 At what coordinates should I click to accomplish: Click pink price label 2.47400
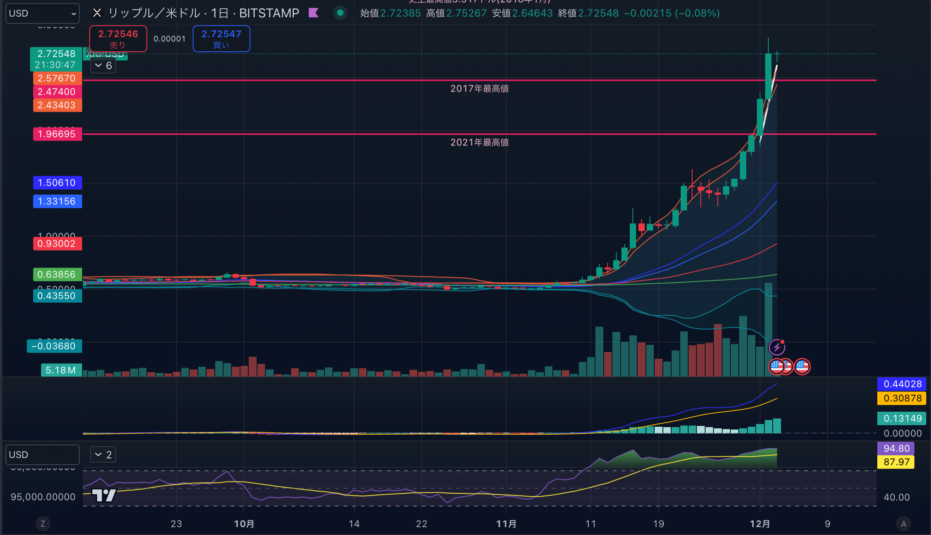57,92
